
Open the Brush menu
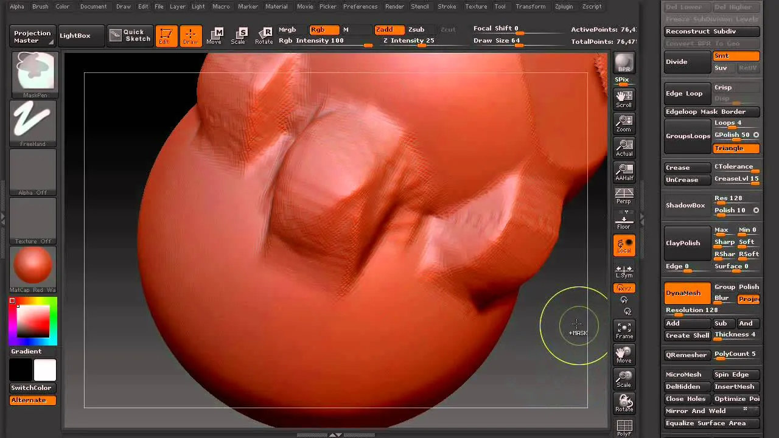[x=40, y=6]
